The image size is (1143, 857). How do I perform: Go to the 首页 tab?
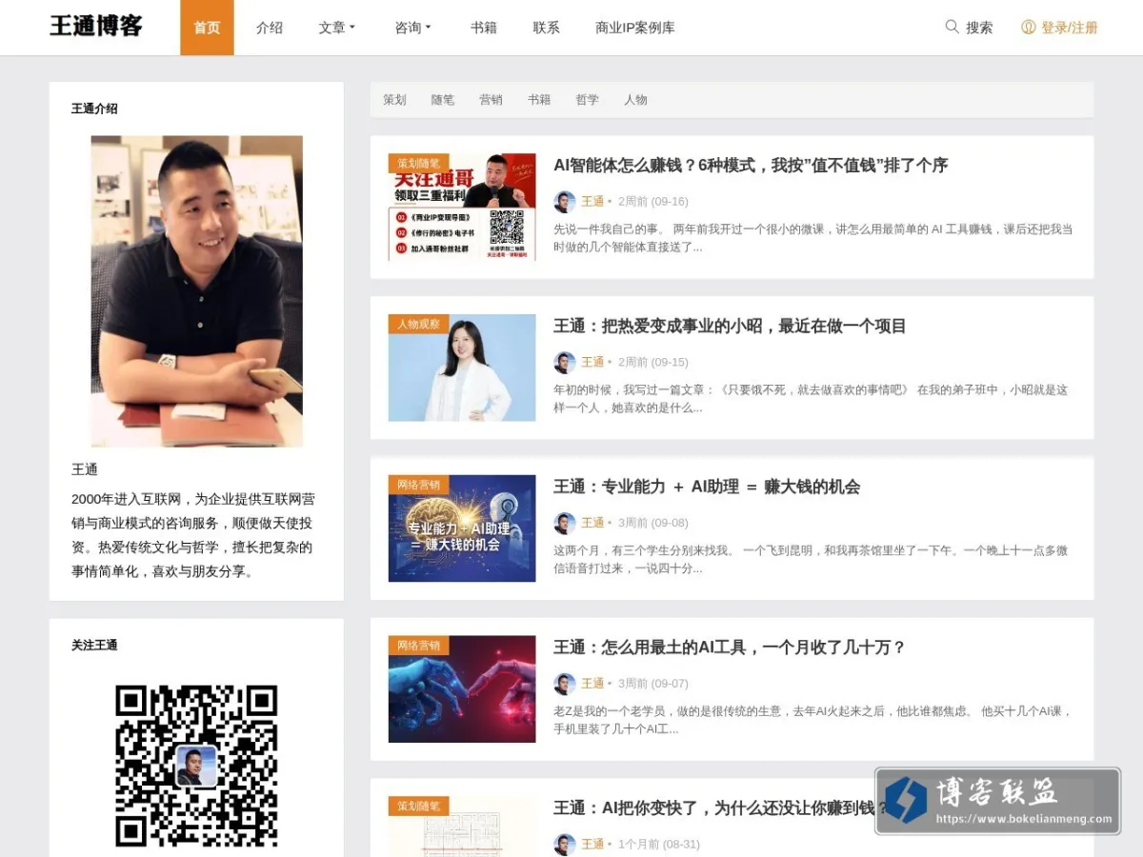[207, 28]
